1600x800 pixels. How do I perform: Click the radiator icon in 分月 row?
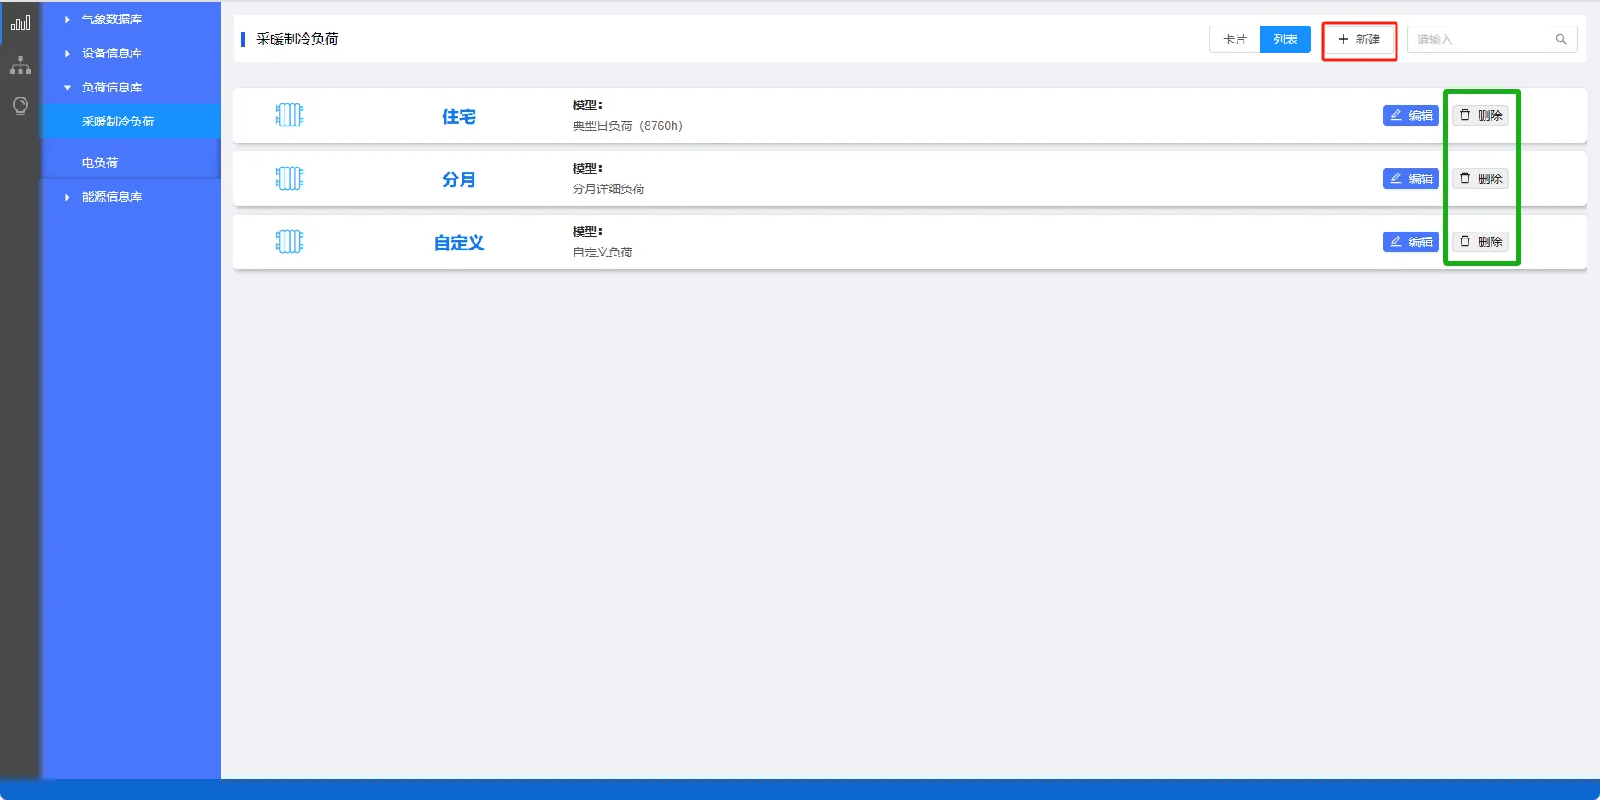pos(290,178)
